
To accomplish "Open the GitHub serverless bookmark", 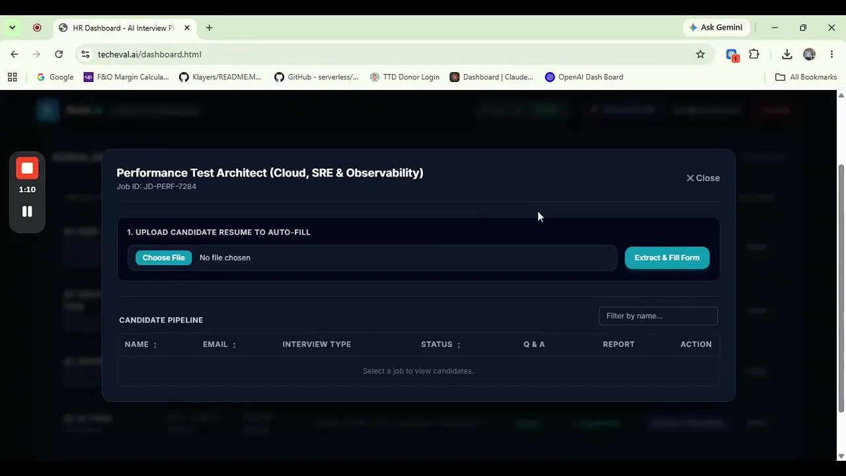I will [x=317, y=77].
